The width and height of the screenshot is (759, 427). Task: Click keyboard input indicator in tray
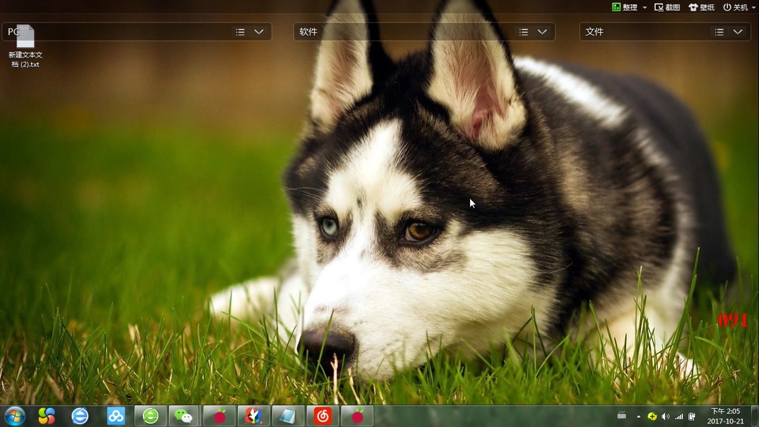coord(621,416)
